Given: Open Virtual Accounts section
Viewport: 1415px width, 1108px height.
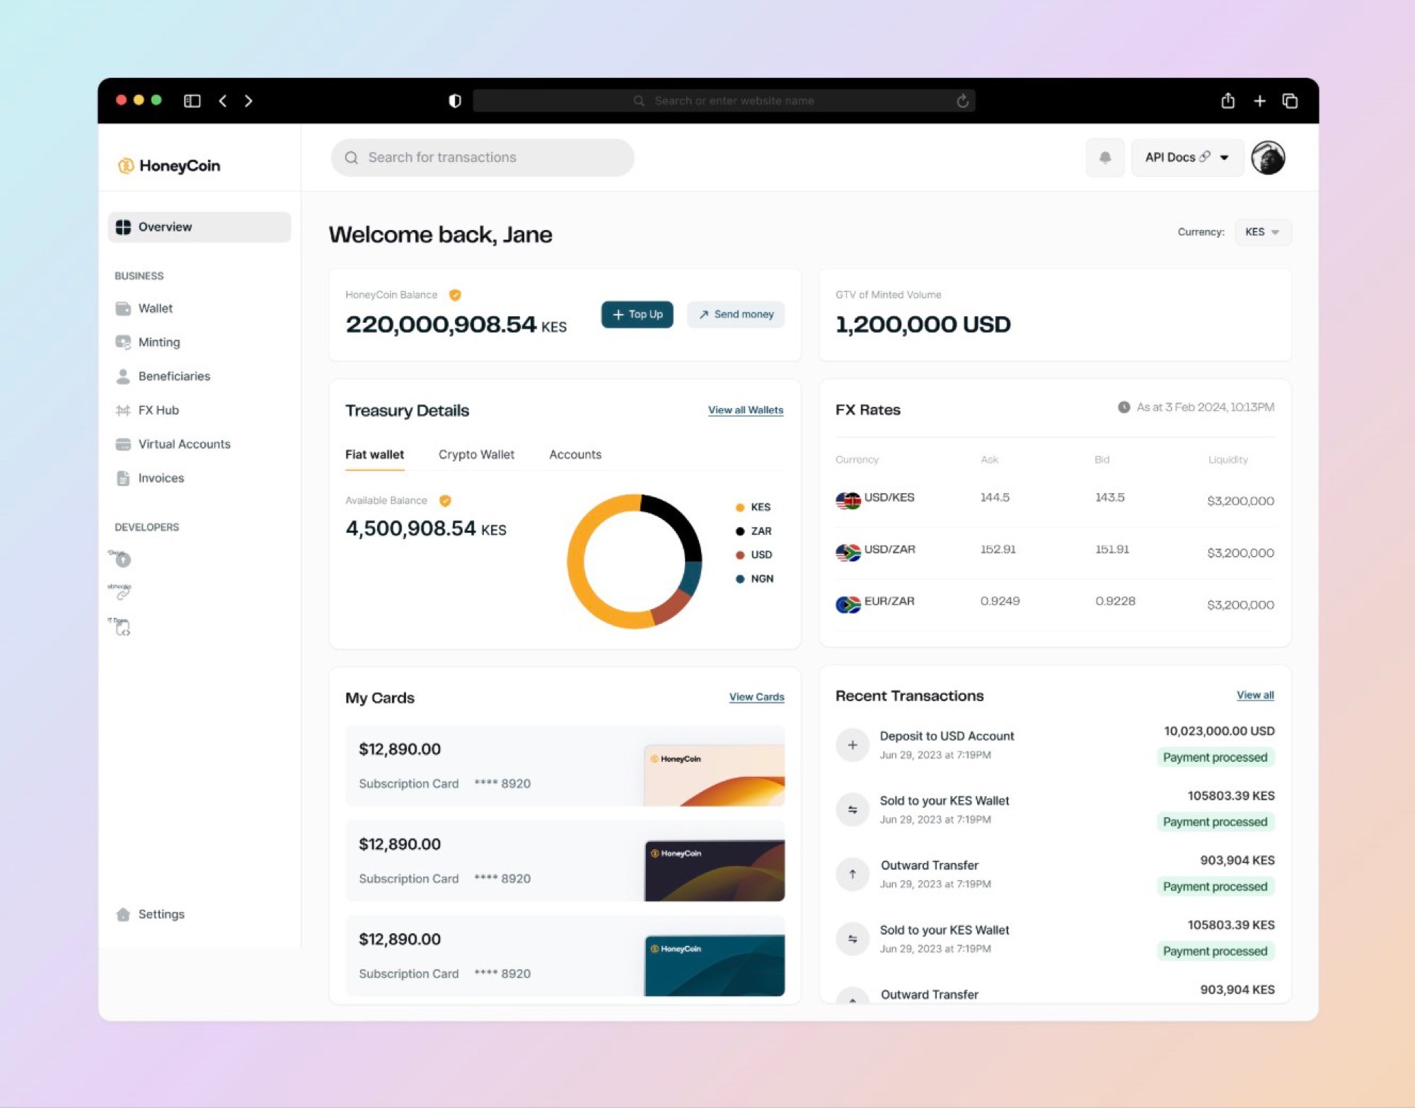Looking at the screenshot, I should [173, 444].
